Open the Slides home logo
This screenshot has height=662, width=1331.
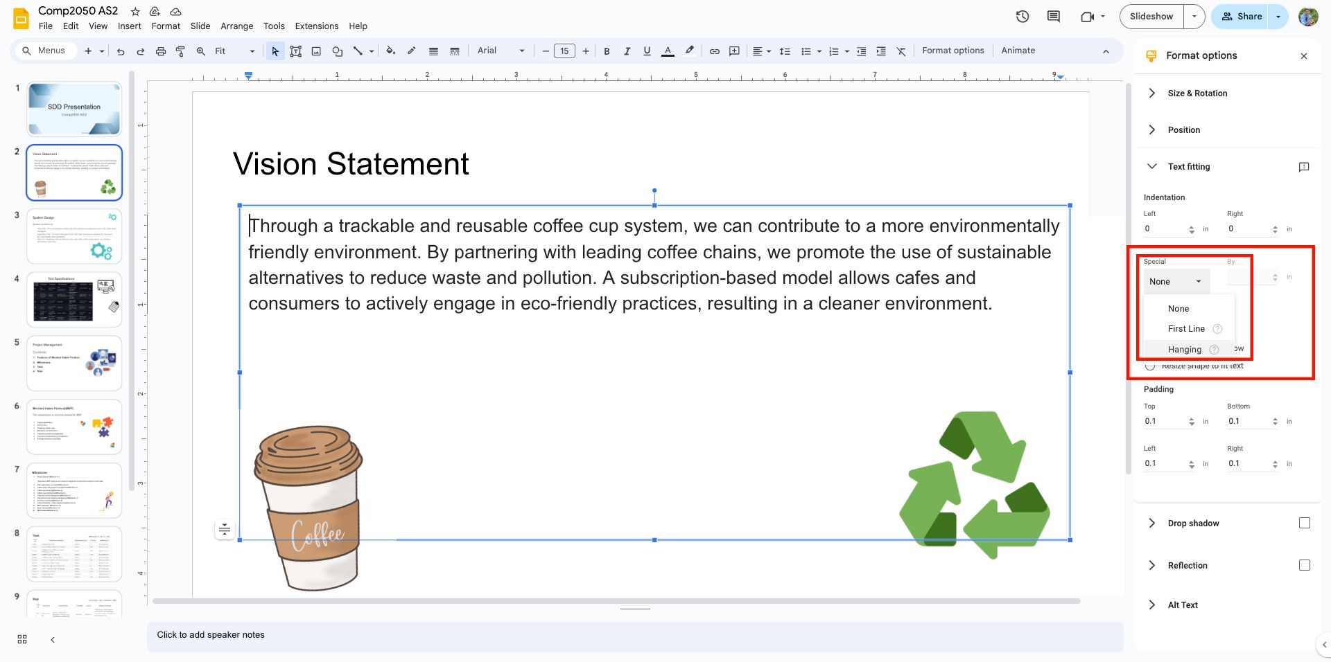[x=21, y=19]
